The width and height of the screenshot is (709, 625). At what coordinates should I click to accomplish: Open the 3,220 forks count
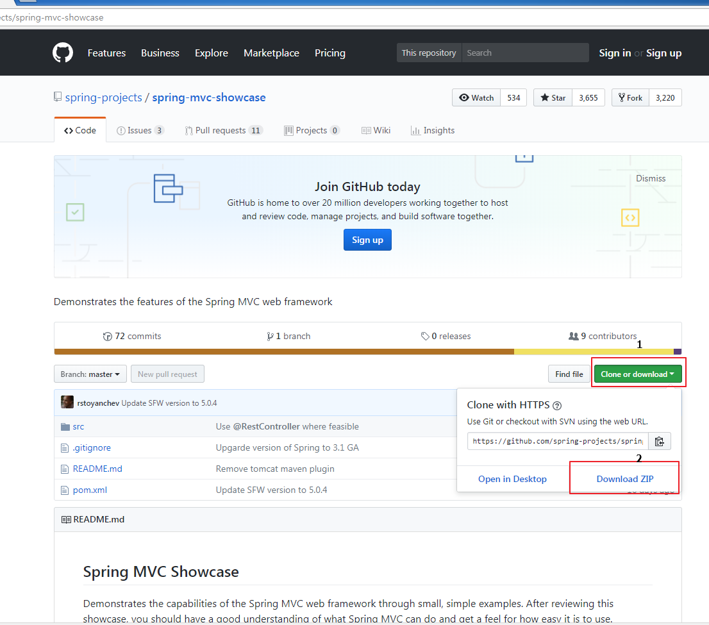665,97
